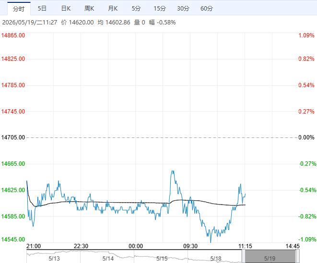Click the 5/19 selected range in navigator
The height and width of the screenshot is (263, 317).
coord(270,256)
